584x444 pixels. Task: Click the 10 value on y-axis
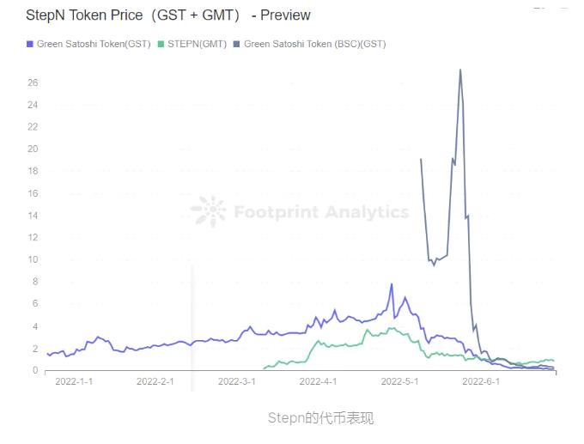click(x=33, y=259)
